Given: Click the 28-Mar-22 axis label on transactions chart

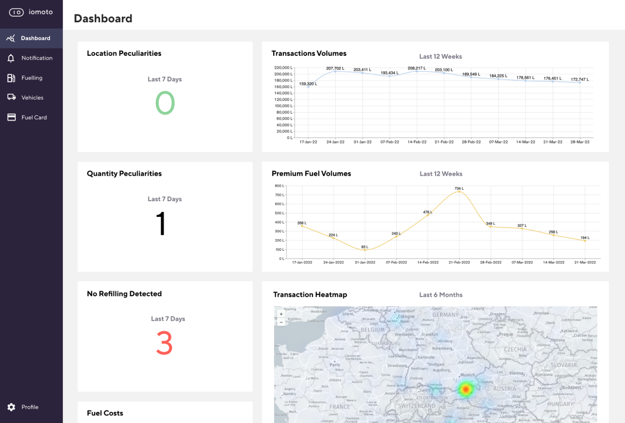Looking at the screenshot, I should 580,142.
